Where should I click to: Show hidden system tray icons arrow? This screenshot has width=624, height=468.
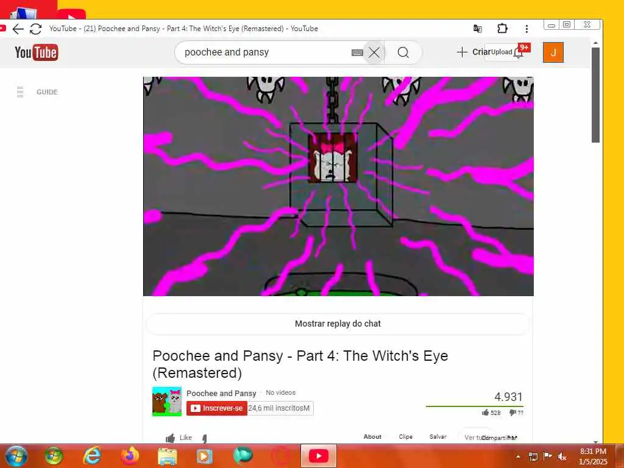click(518, 456)
